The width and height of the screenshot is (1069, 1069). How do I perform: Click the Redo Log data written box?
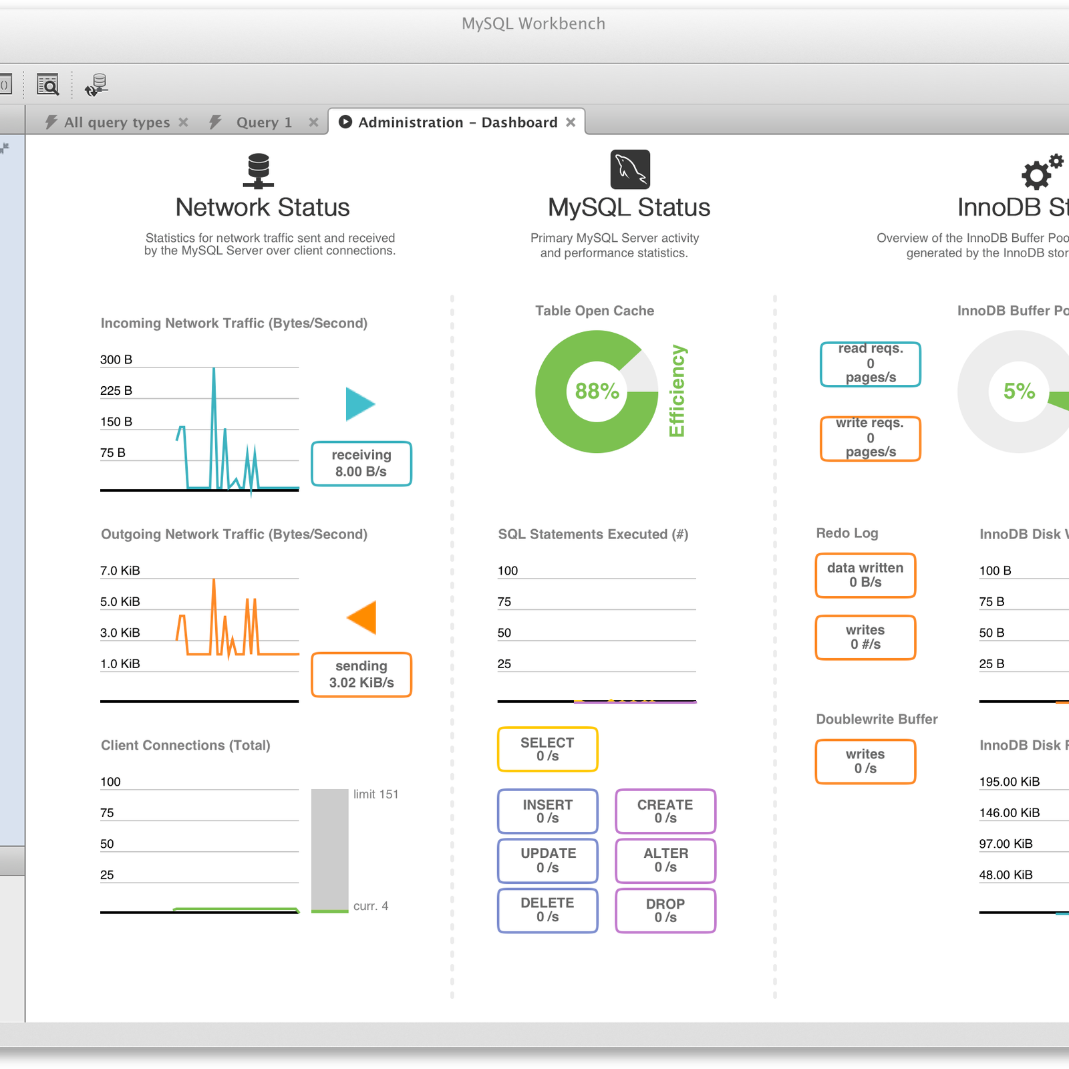(x=865, y=575)
